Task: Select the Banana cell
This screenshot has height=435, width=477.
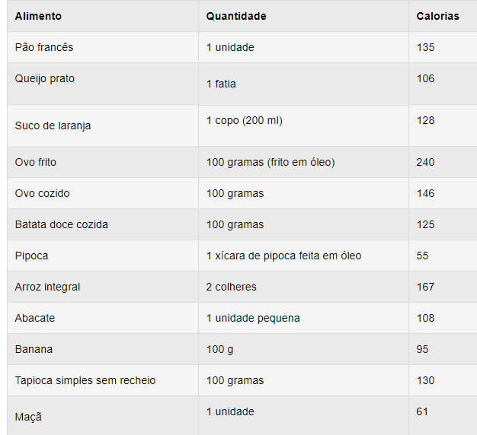Action: (34, 349)
